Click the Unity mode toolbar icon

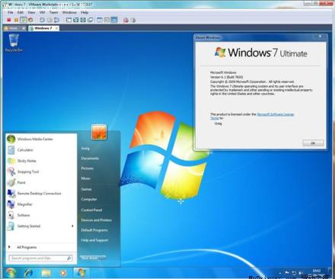(90, 20)
